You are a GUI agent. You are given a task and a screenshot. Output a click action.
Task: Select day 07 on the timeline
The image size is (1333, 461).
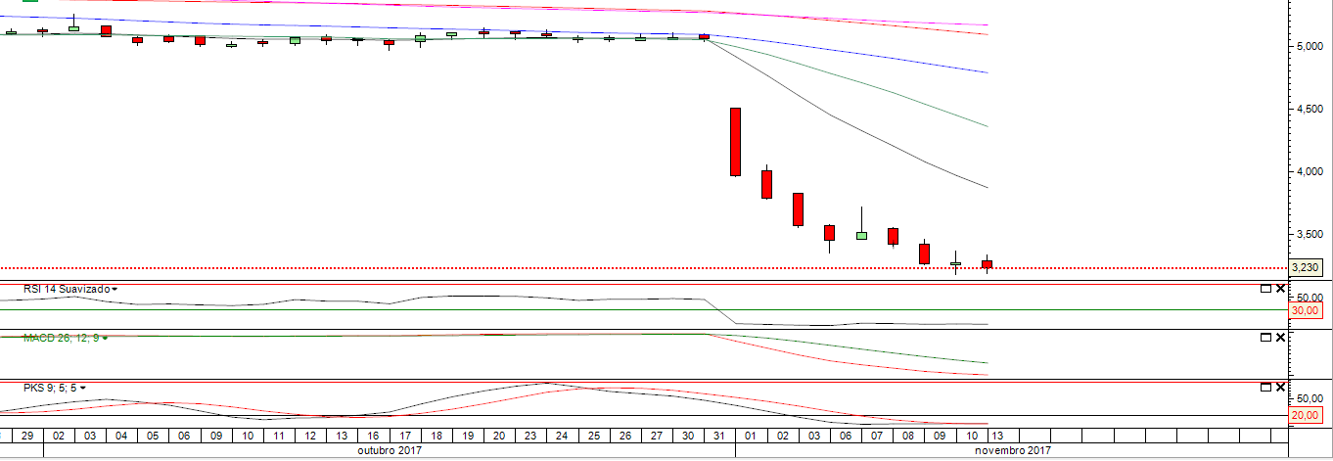(876, 435)
